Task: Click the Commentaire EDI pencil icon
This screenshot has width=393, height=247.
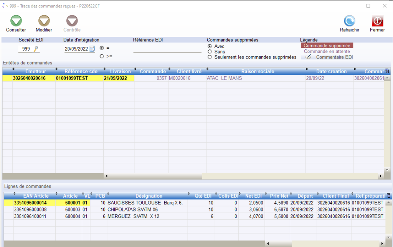Action: [308, 57]
